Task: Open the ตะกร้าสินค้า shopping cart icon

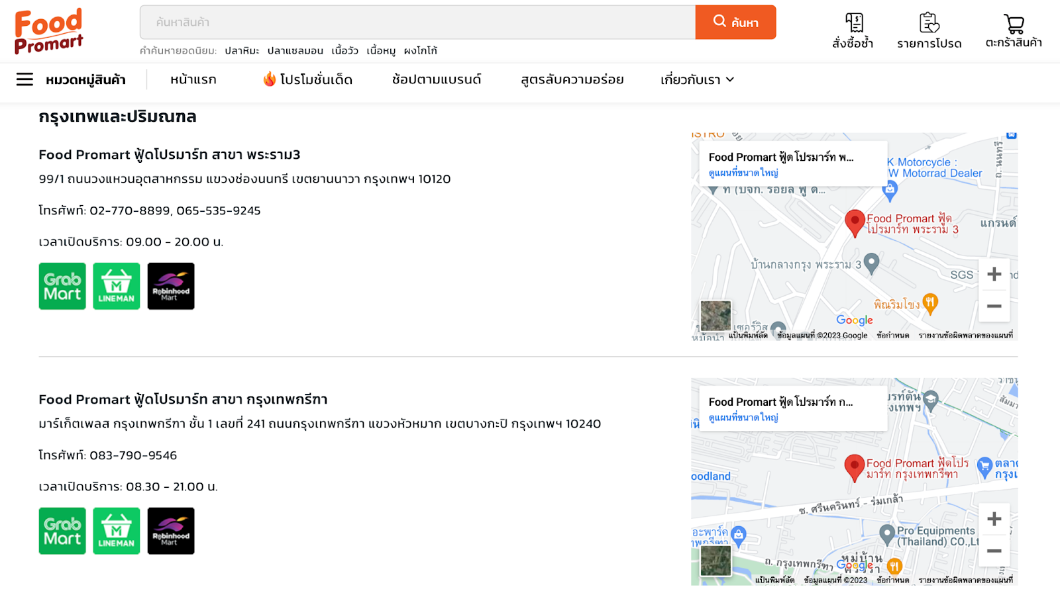Action: coord(1014,30)
